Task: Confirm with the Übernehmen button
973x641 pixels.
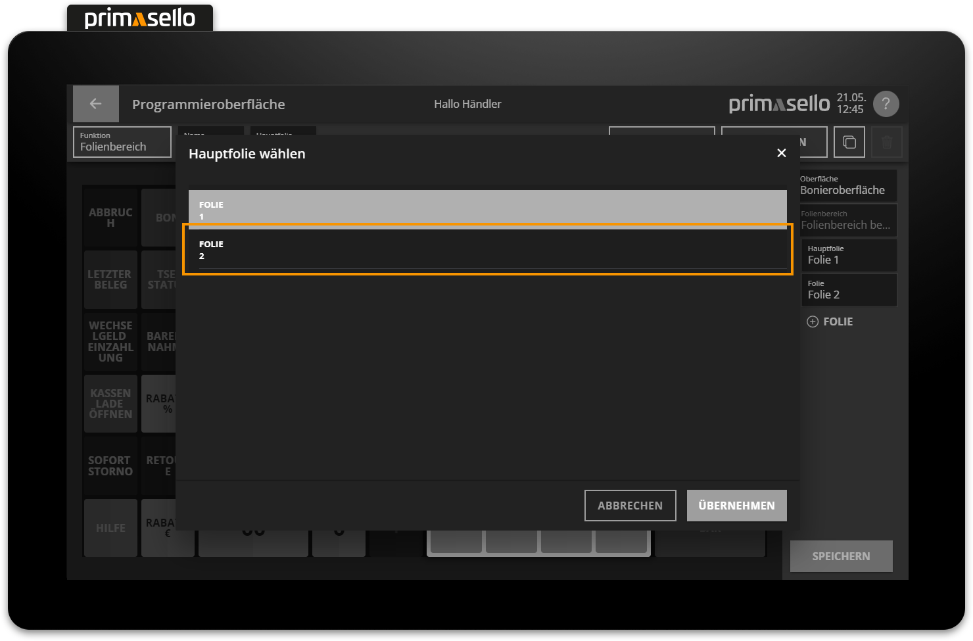Action: 736,506
